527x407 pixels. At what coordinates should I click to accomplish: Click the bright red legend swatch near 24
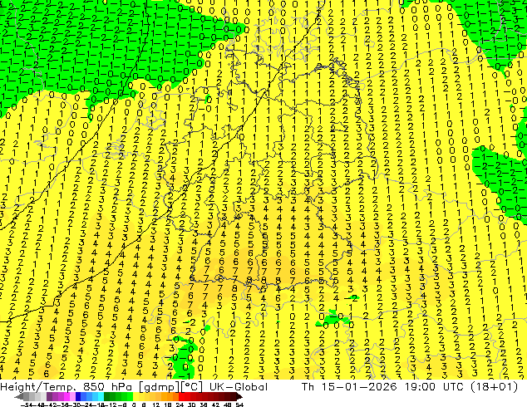[x=181, y=396]
